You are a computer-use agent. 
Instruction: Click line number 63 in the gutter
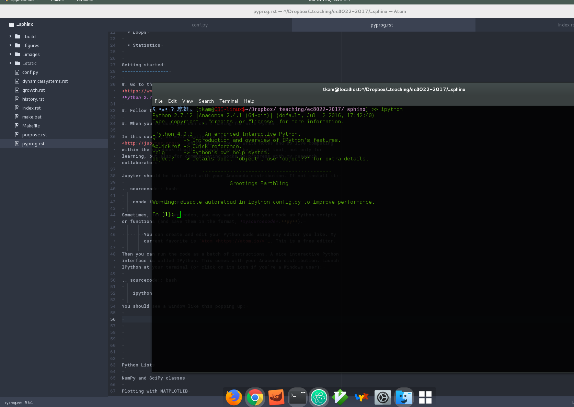(113, 365)
